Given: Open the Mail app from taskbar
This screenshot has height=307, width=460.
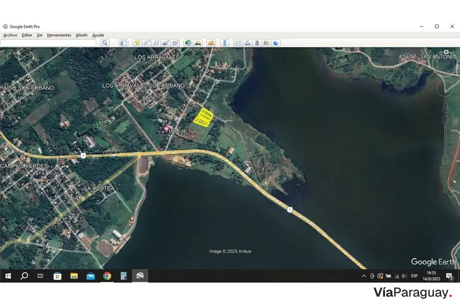Looking at the screenshot, I should pyautogui.click(x=90, y=276).
